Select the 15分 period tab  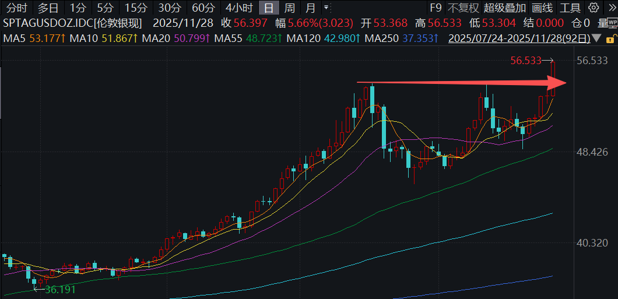[136, 8]
